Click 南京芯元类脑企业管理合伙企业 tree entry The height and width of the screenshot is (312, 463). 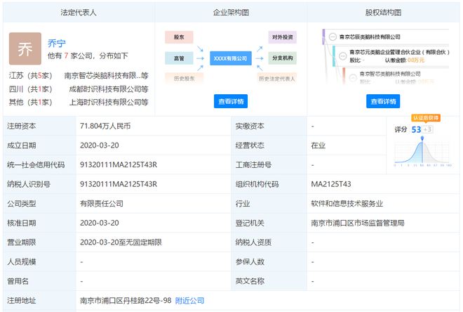(x=399, y=52)
